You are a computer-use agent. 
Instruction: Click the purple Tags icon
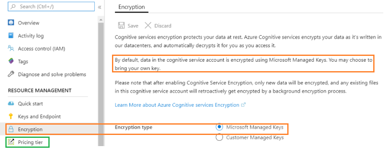[x=11, y=61]
